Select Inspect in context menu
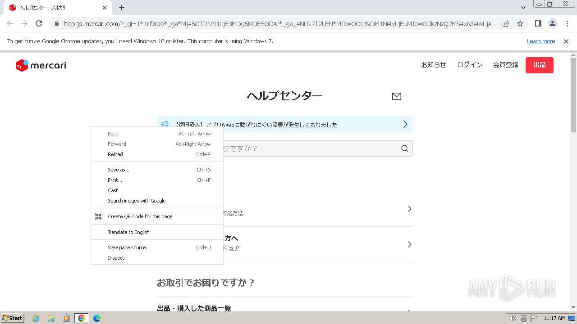Viewport: 577px width, 324px height. (x=157, y=258)
